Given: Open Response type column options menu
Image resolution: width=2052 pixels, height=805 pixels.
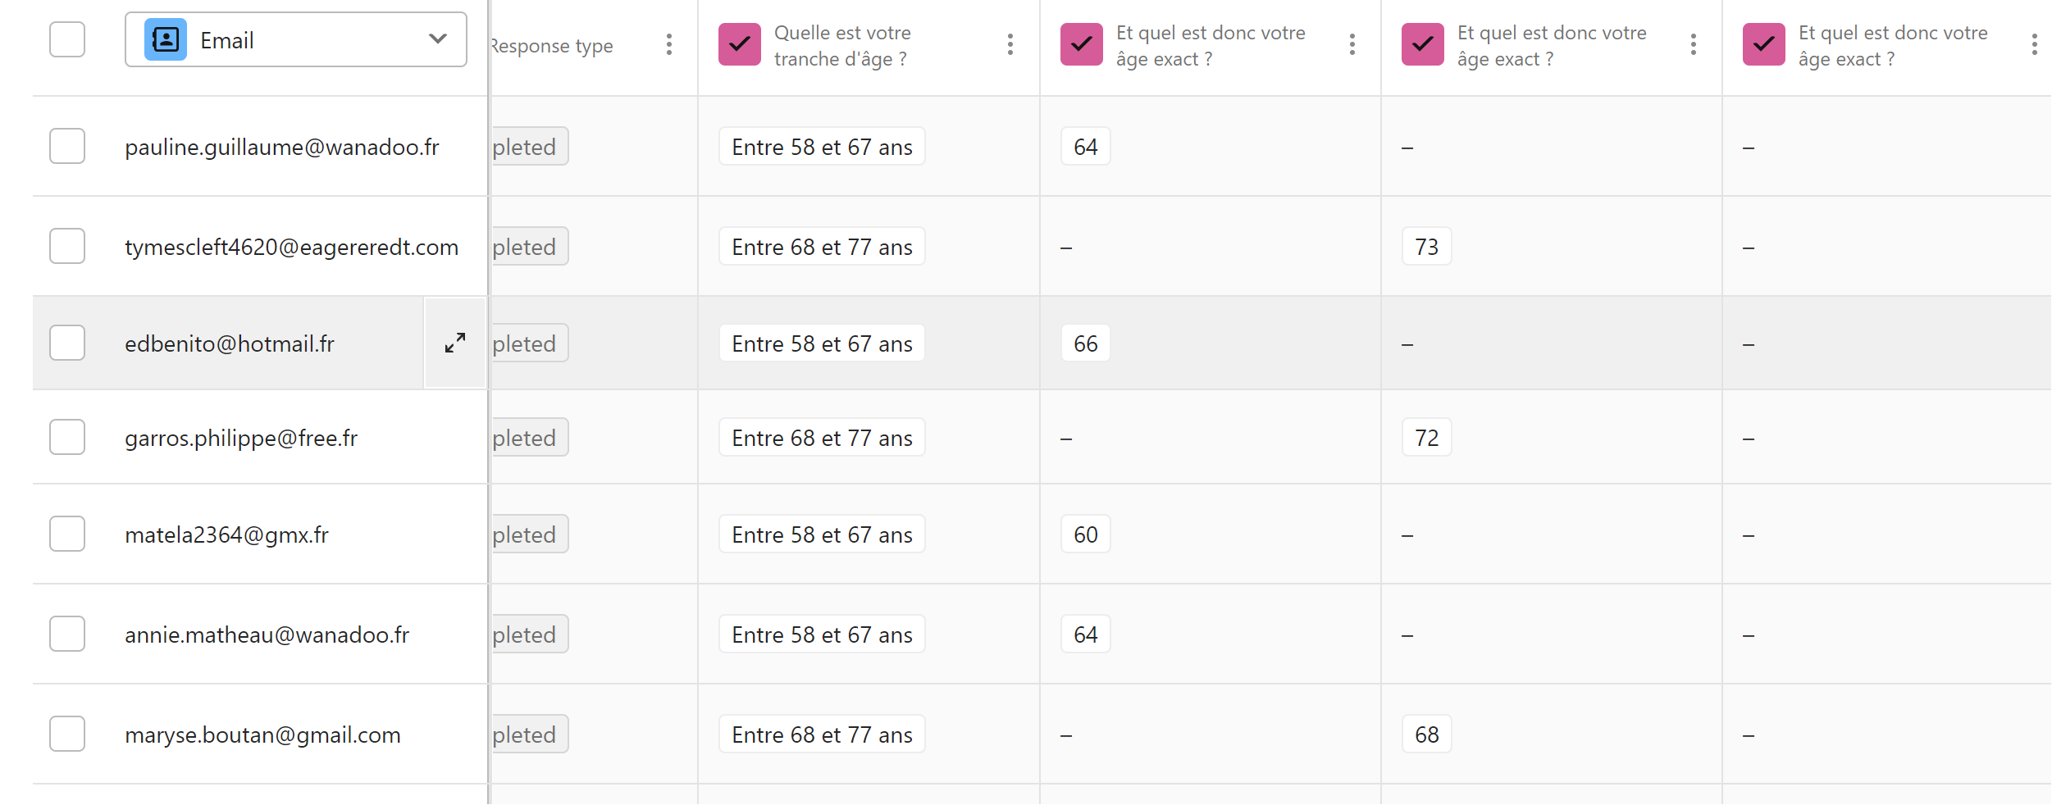Looking at the screenshot, I should 669,44.
